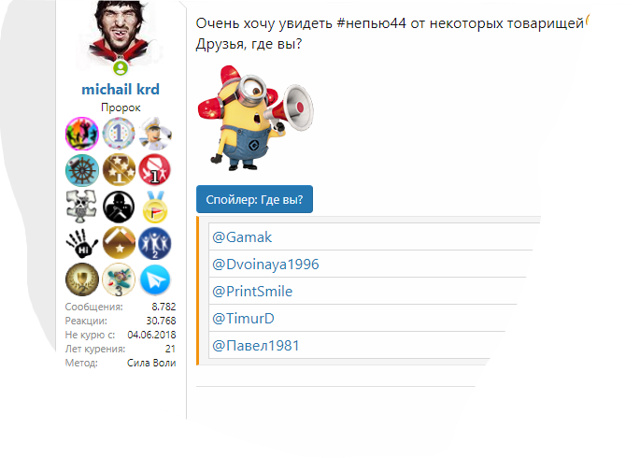Open the @Dvoinaya1996 mention link
This screenshot has height=458, width=640.
point(265,265)
